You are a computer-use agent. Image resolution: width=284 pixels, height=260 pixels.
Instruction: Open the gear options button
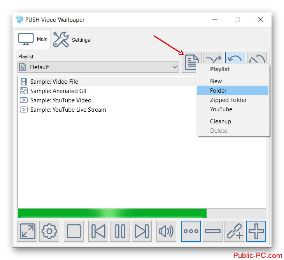click(x=49, y=231)
